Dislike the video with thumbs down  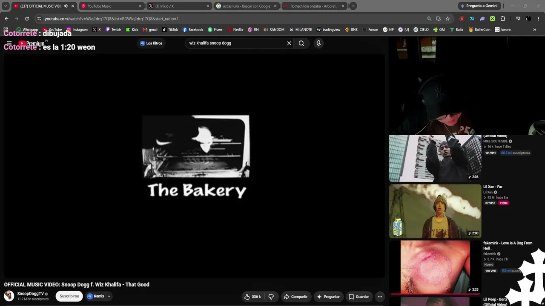[271, 297]
